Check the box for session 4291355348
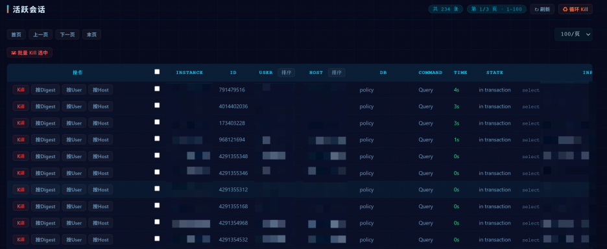Viewport: 607px width, 249px height. click(x=157, y=155)
